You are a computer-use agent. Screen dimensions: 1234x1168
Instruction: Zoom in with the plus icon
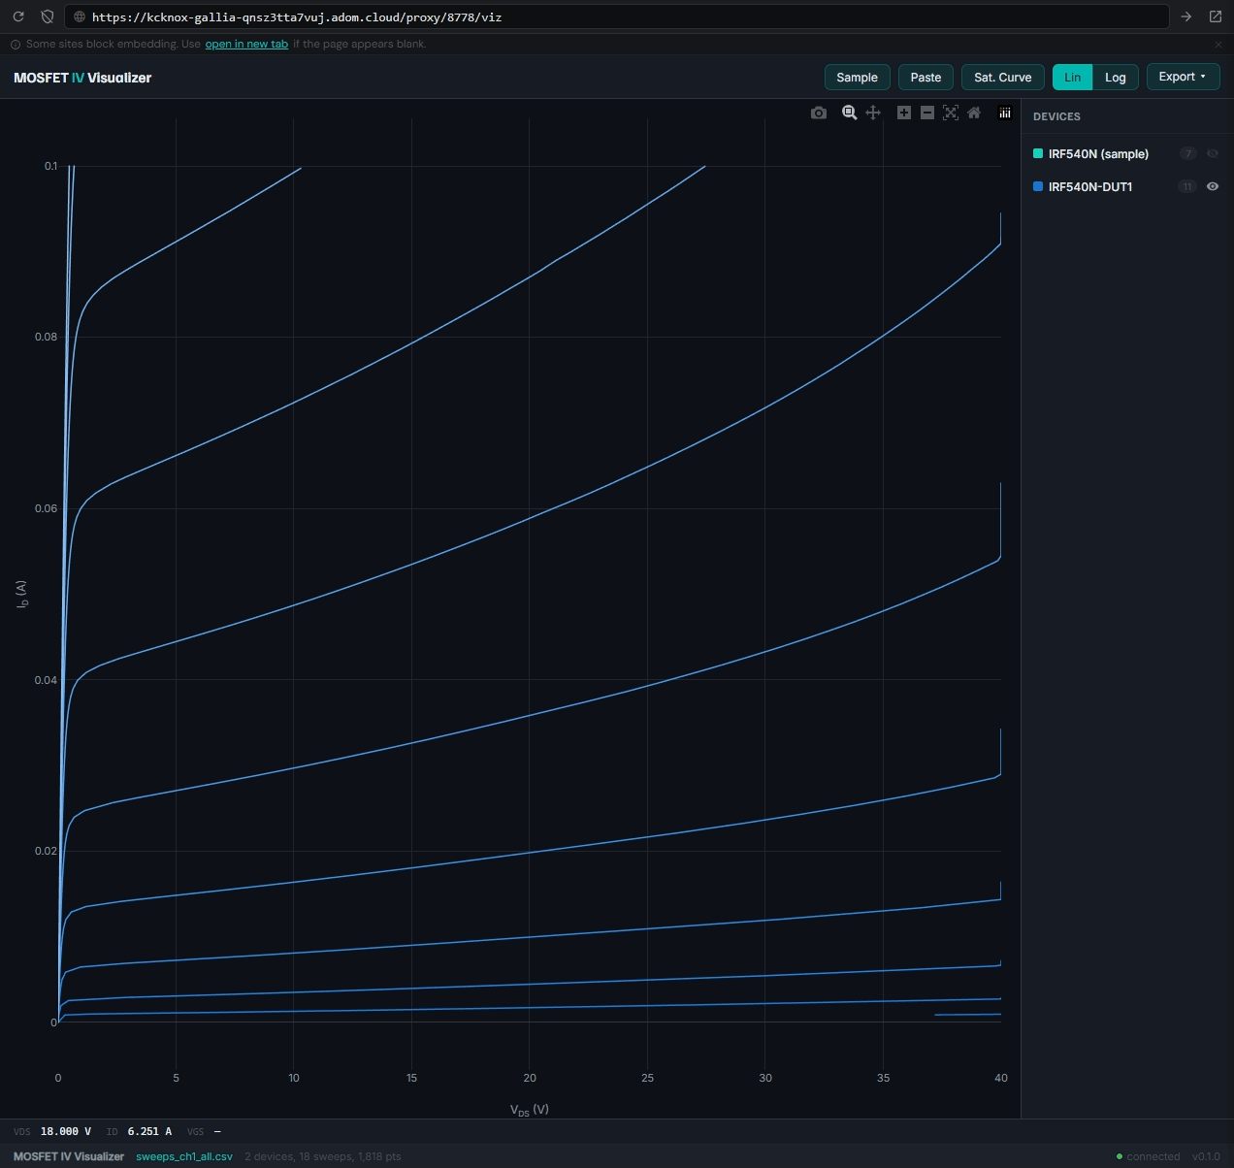(903, 113)
